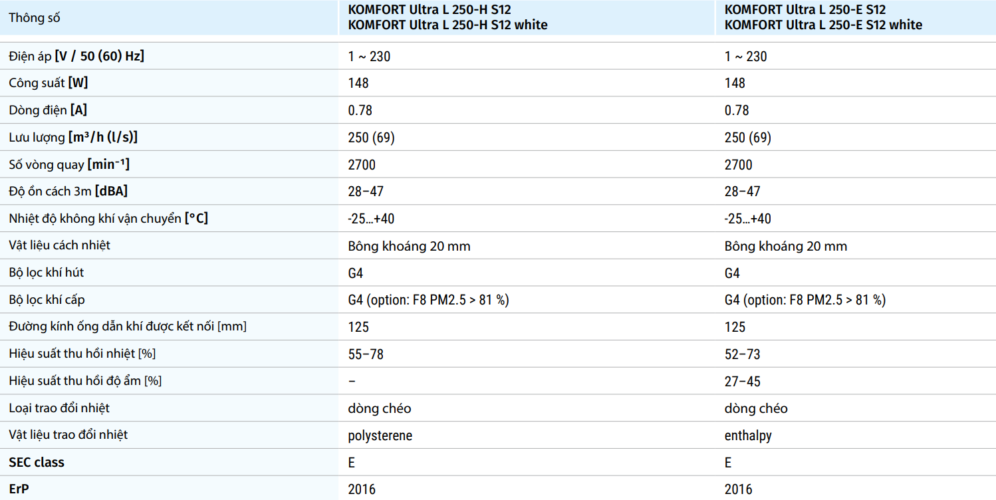Viewport: 996px width, 500px height.
Task: Select "-25...+40" temperature in 250-E column
Action: pyautogui.click(x=748, y=219)
